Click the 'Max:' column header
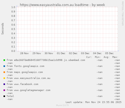 tap(115, 57)
